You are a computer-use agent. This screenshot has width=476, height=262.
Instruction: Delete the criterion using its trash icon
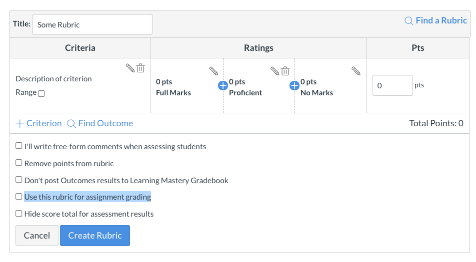[141, 68]
